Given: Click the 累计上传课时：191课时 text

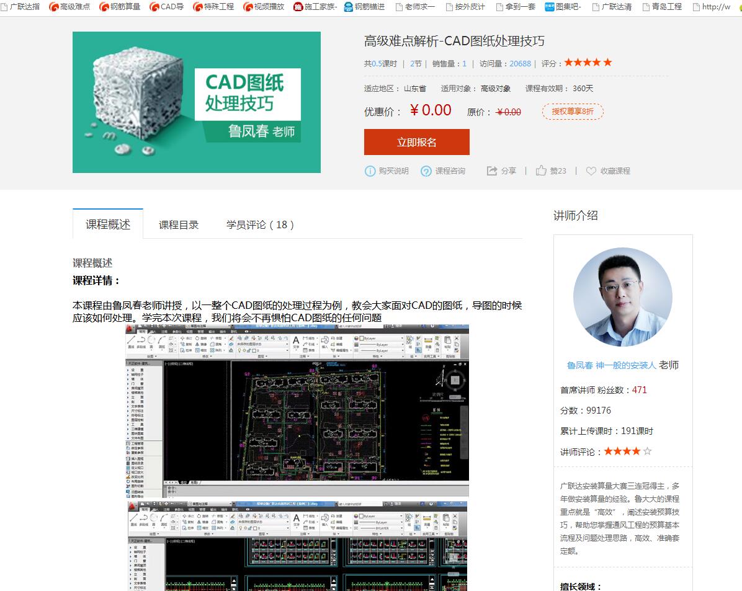Looking at the screenshot, I should coord(607,431).
